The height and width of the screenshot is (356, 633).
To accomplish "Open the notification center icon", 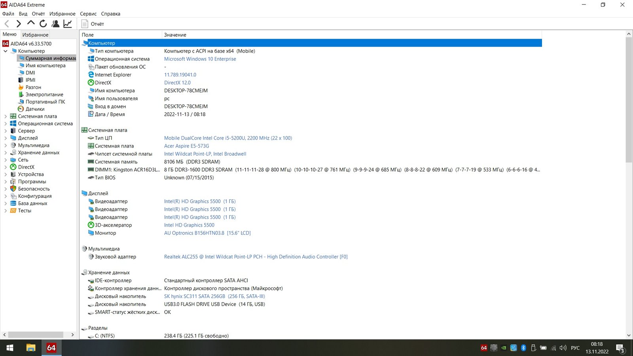I will pos(620,348).
